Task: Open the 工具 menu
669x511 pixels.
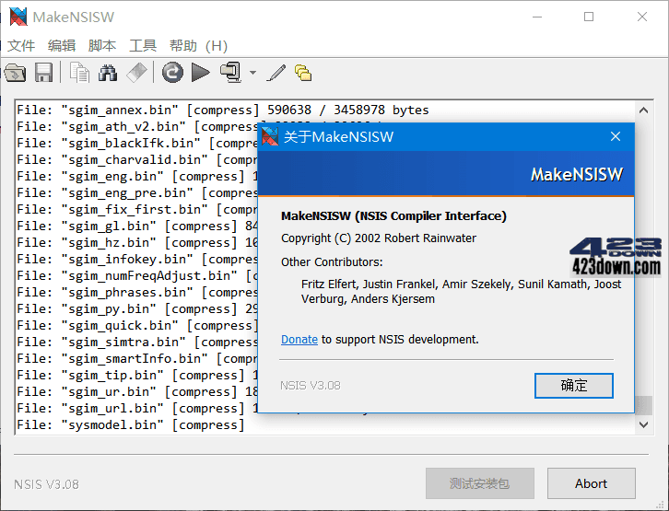Action: pyautogui.click(x=143, y=46)
